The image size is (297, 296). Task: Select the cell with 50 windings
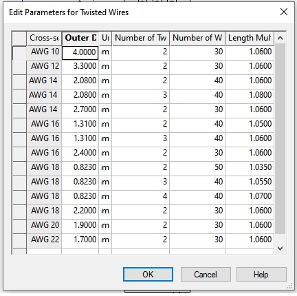coord(197,167)
